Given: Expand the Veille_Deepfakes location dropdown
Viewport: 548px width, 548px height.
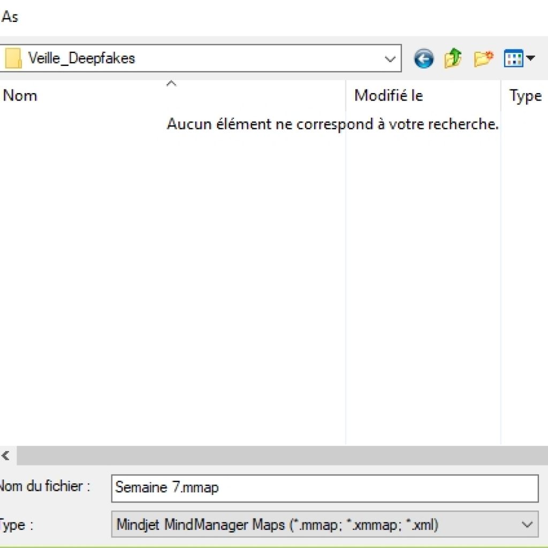Looking at the screenshot, I should click(x=390, y=59).
